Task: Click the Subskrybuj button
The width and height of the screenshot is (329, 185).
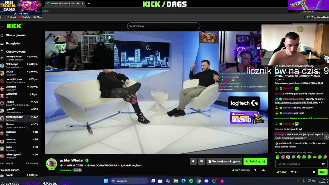Action: pyautogui.click(x=255, y=161)
